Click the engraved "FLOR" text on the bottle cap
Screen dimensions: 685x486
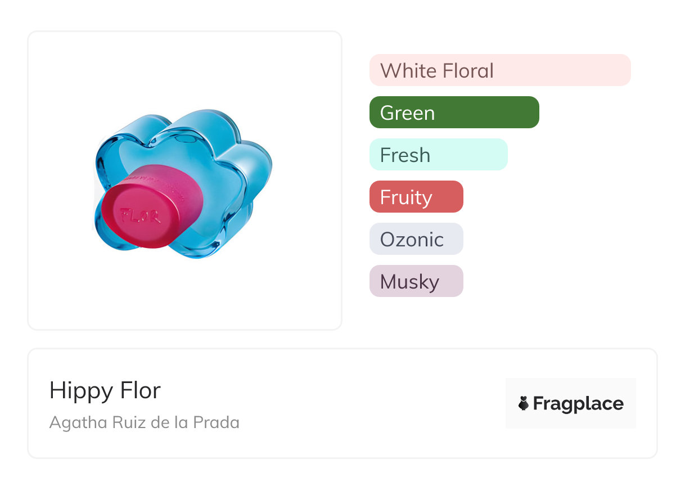[x=139, y=215]
